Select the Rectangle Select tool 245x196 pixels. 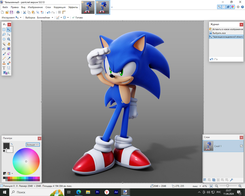[4, 30]
